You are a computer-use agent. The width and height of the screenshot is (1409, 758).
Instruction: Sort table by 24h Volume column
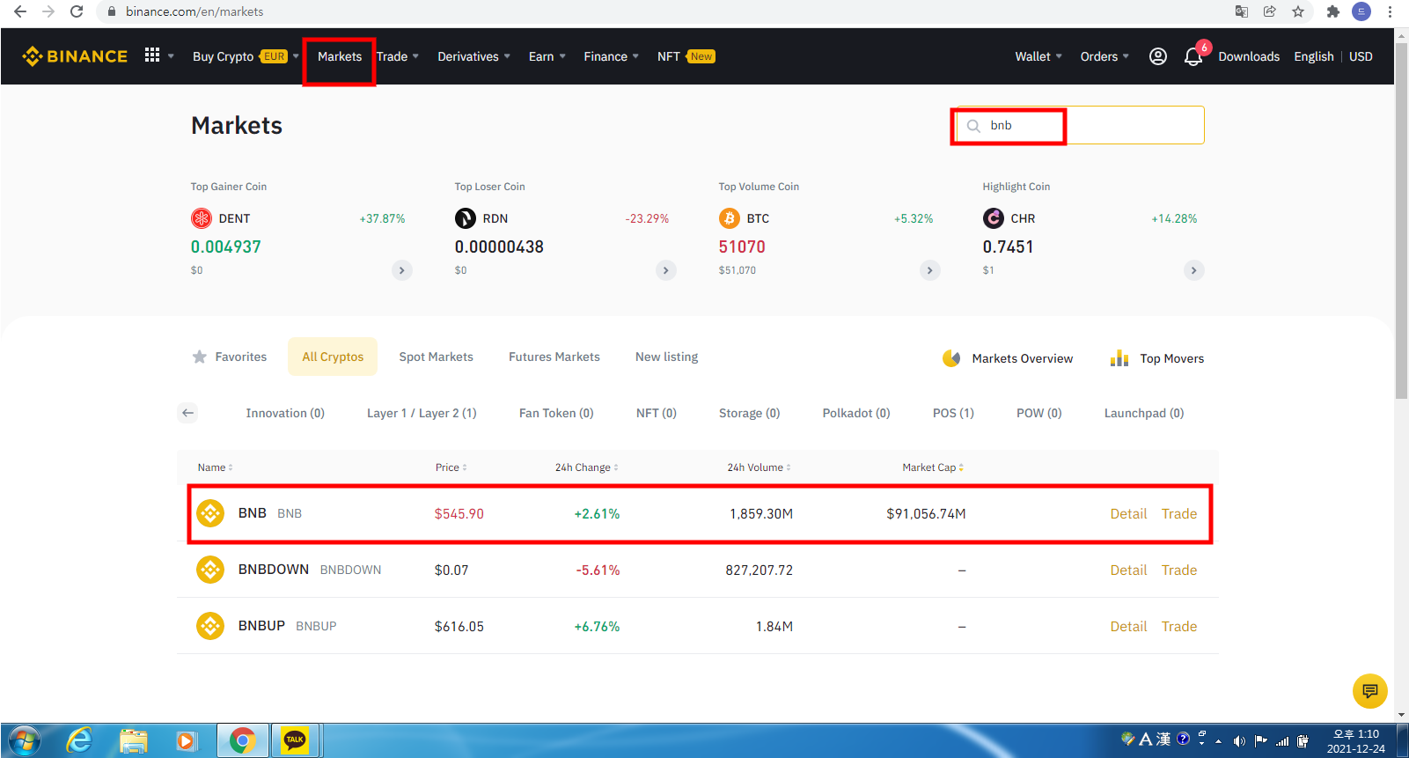click(x=759, y=467)
